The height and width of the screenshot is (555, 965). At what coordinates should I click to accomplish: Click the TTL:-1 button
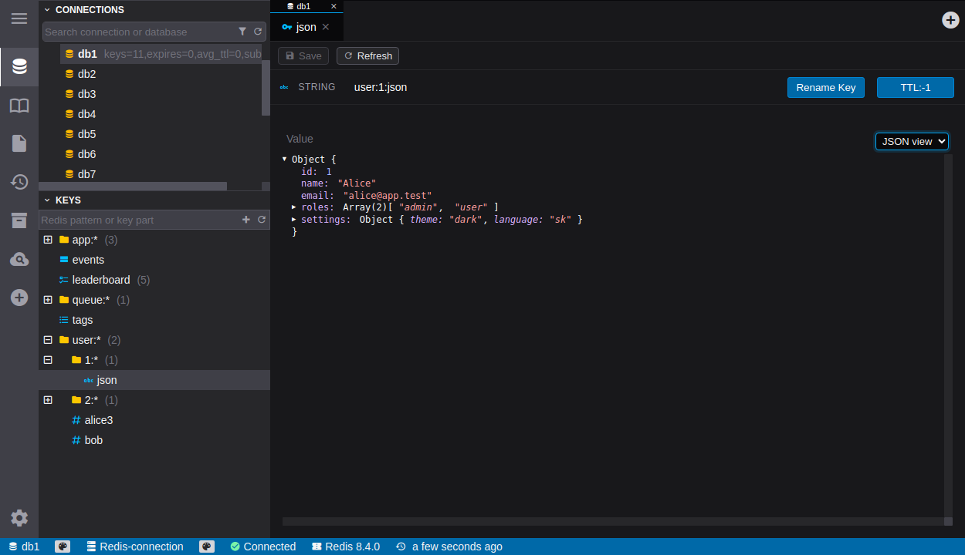(x=915, y=87)
